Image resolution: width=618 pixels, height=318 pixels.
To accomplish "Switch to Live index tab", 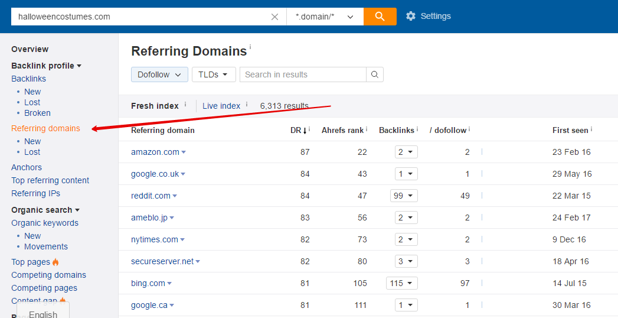I will [x=221, y=106].
